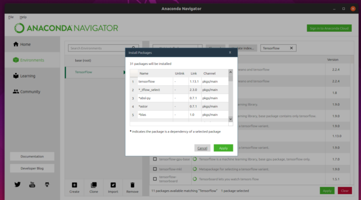This screenshot has width=361, height=200.
Task: Click the Home sidebar label
Action: click(25, 44)
